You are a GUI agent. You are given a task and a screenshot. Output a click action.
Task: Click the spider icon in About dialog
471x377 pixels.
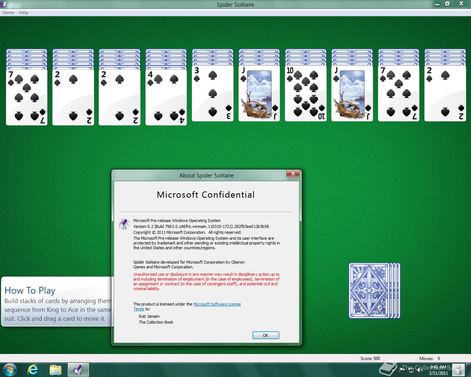[124, 223]
